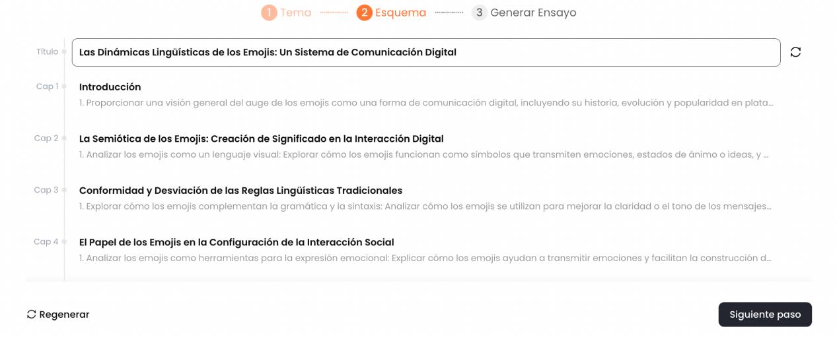This screenshot has width=837, height=337.
Task: Click the Cap 2 timeline dot
Action: tap(64, 138)
